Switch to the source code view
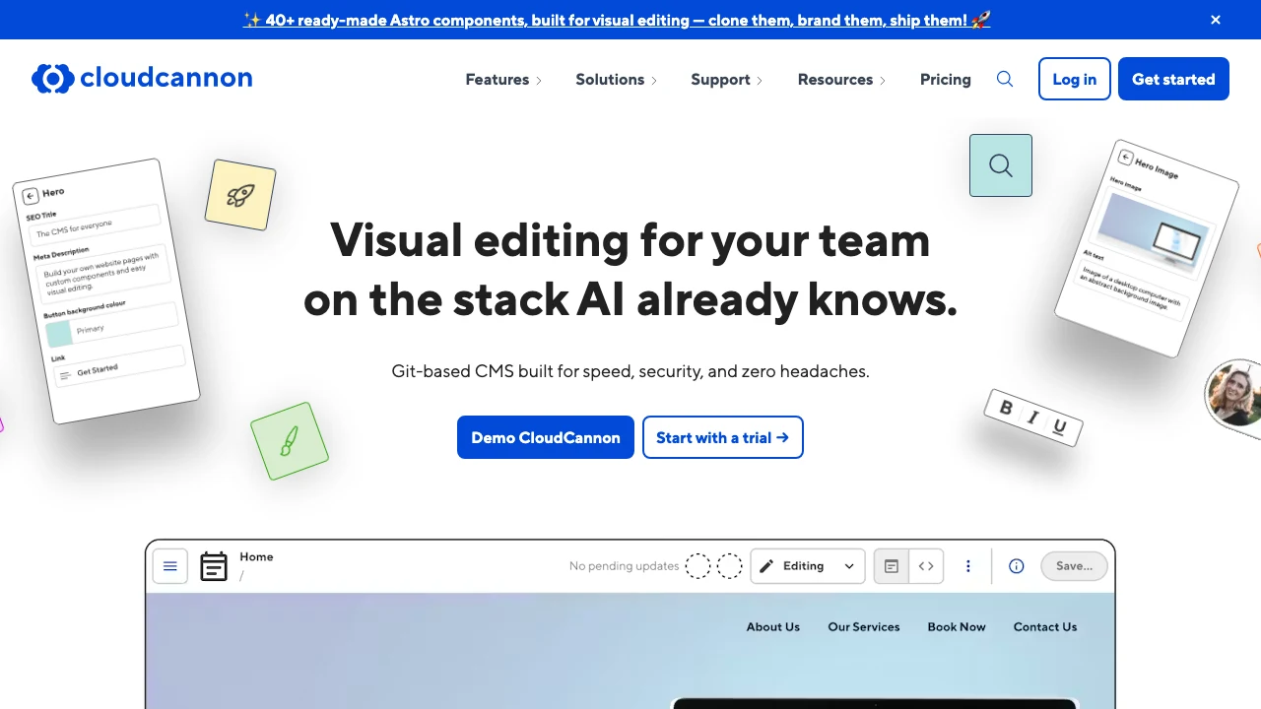This screenshot has width=1261, height=709. 926,566
